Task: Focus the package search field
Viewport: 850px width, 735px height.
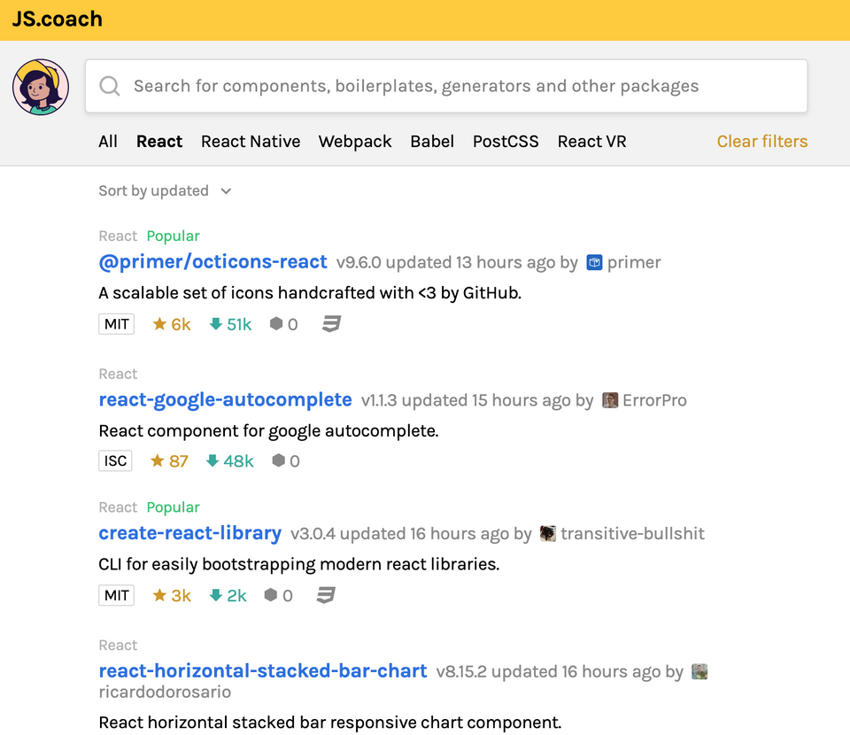Action: coord(446,86)
